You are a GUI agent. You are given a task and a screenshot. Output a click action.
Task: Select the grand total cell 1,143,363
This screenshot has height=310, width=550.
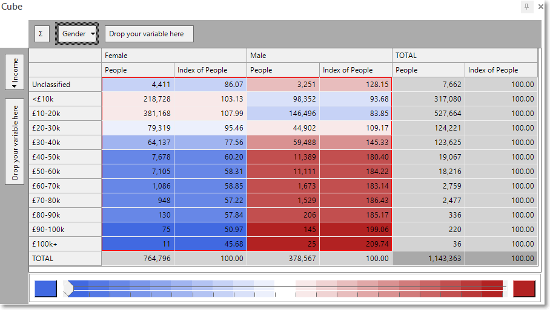click(429, 259)
